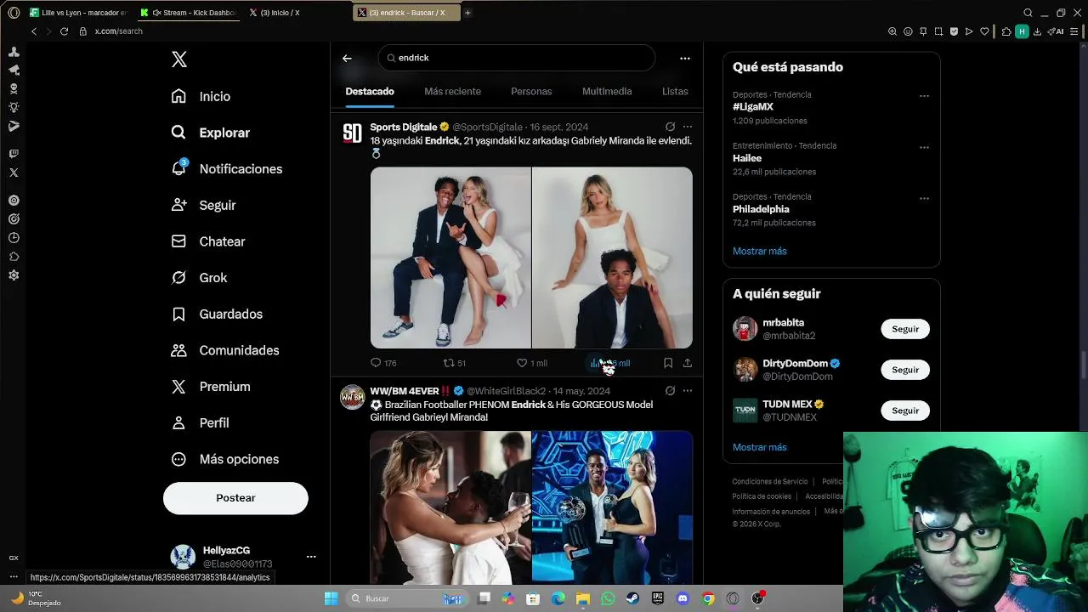Viewport: 1088px width, 612px height.
Task: Go back with the search arrow
Action: point(347,58)
